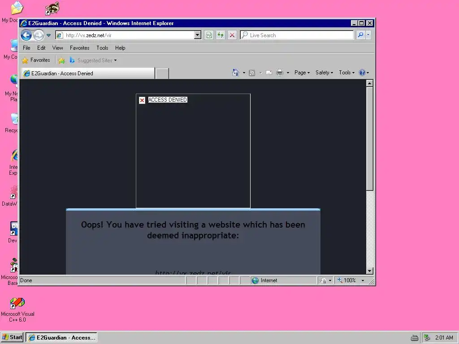The width and height of the screenshot is (459, 344).
Task: Open the Favorites star button
Action: (x=36, y=60)
